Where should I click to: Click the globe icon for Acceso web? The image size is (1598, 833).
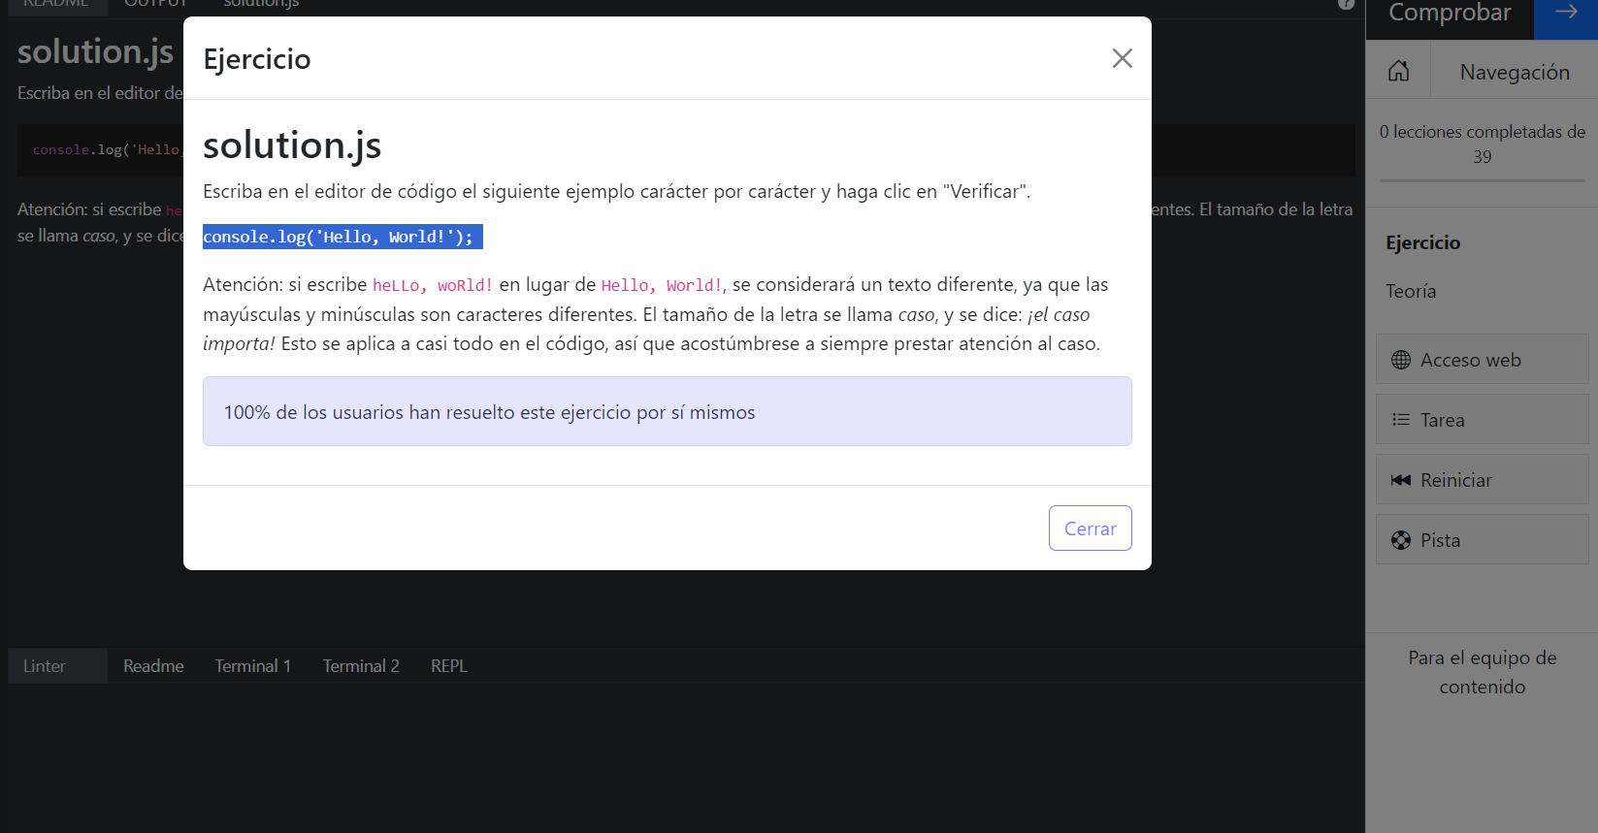pyautogui.click(x=1401, y=360)
